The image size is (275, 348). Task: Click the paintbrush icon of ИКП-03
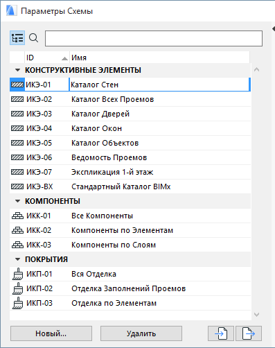[17, 303]
